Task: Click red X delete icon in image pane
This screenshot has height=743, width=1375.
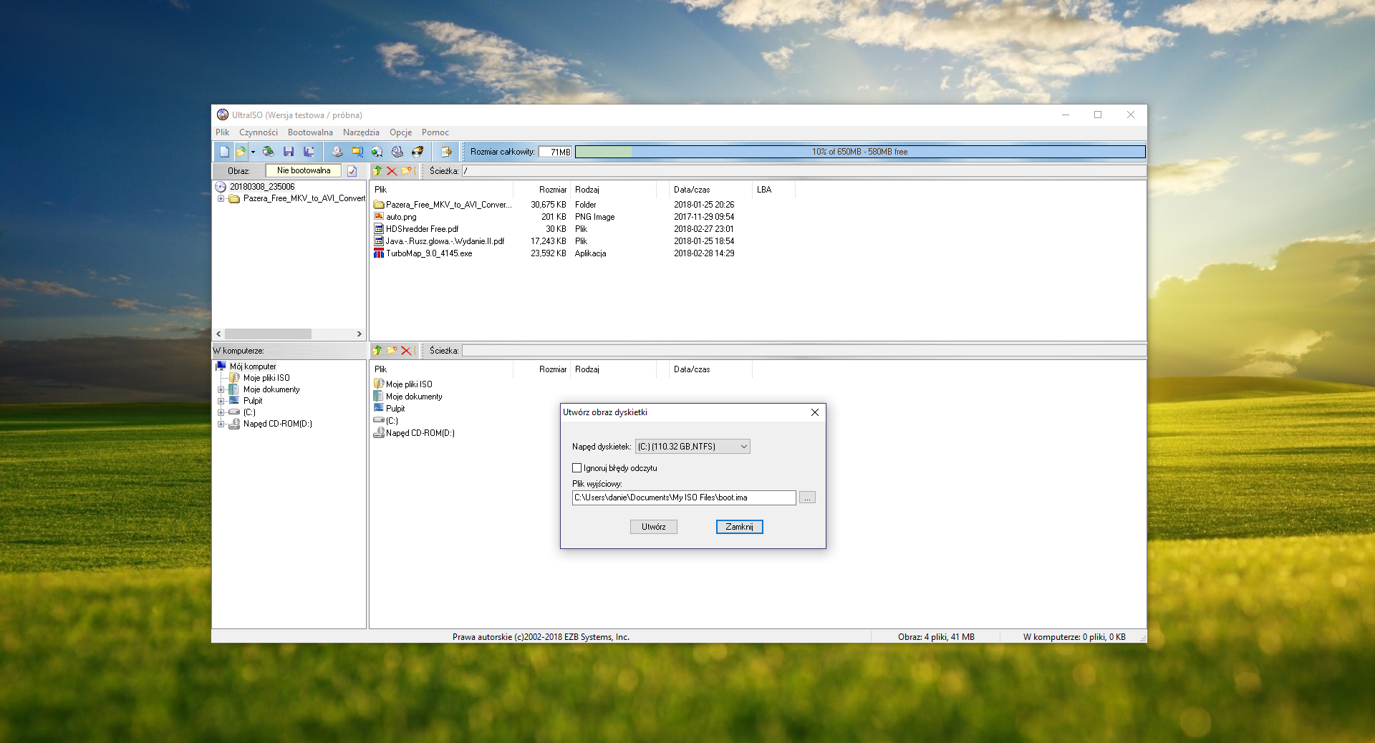Action: (392, 171)
